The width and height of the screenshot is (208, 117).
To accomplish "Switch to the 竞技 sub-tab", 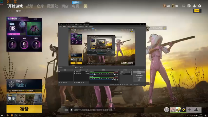I will (18, 11).
